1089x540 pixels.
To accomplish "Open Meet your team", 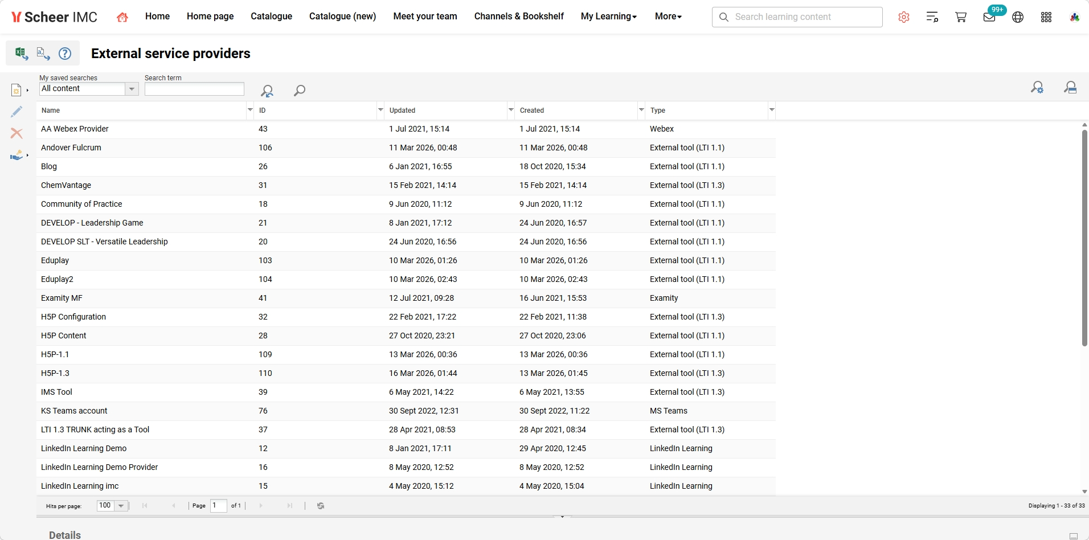I will pos(425,17).
